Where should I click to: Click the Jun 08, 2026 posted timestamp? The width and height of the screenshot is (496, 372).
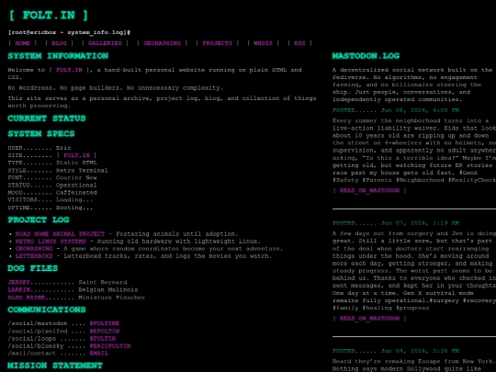(395, 110)
